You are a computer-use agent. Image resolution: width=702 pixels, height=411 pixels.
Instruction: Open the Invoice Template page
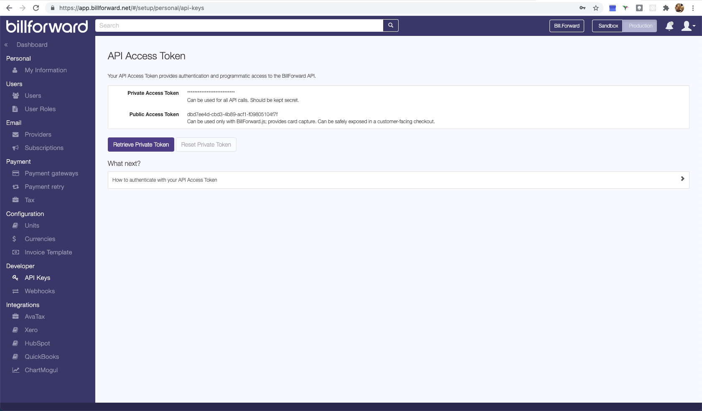[48, 252]
